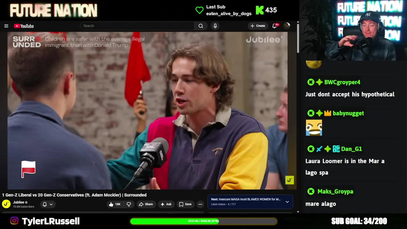Expand notification options chevron beside bell
407x229 pixels.
pos(51,204)
